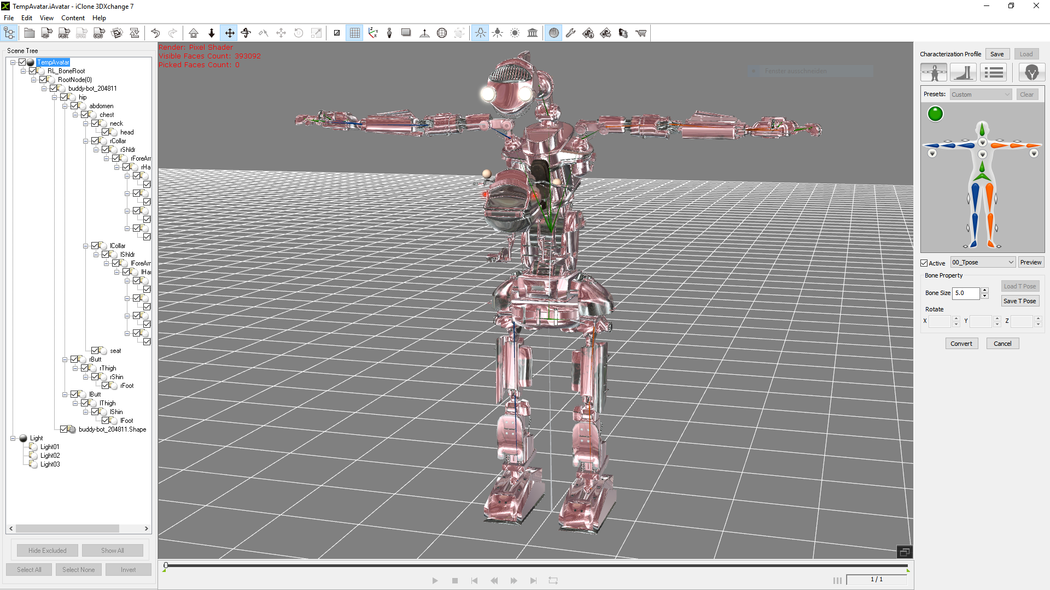The width and height of the screenshot is (1050, 590).
Task: Play the animation in timeline
Action: [x=435, y=581]
